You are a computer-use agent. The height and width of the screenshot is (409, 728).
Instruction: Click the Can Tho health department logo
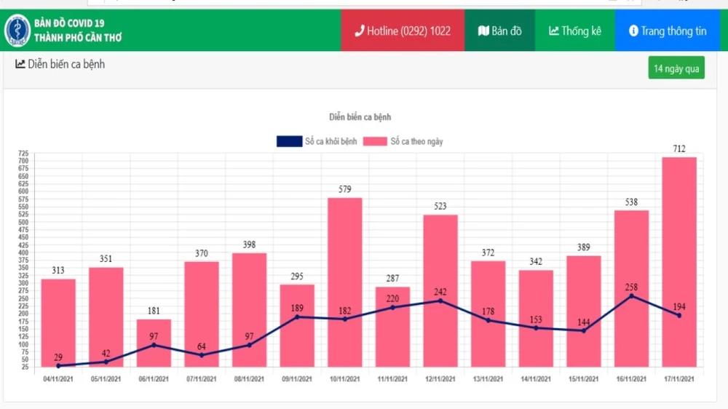(17, 31)
